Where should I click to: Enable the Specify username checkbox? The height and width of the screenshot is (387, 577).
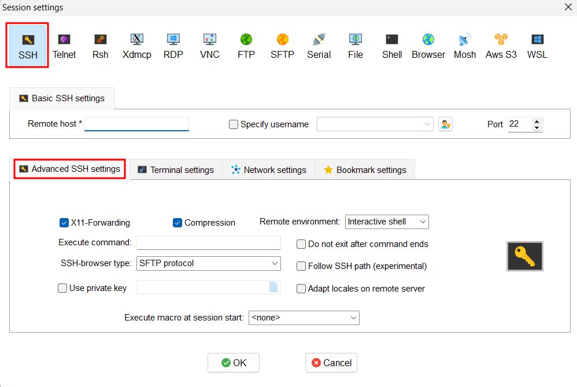pos(234,124)
